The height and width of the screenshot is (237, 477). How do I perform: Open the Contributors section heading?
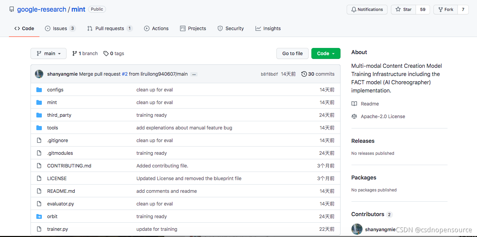tap(368, 214)
